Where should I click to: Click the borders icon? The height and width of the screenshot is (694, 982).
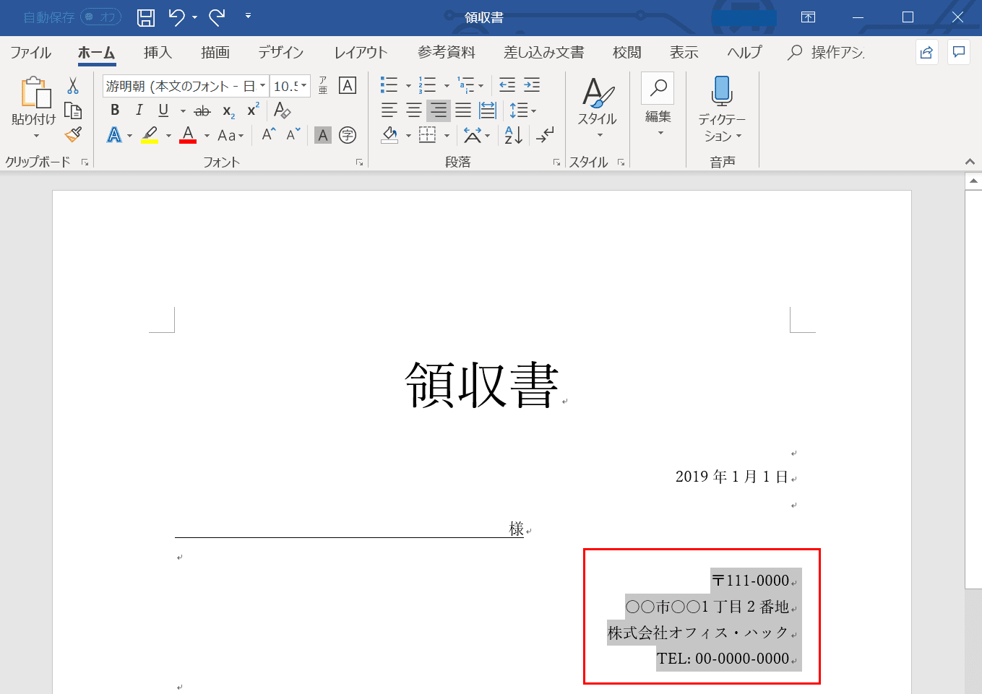pyautogui.click(x=428, y=135)
